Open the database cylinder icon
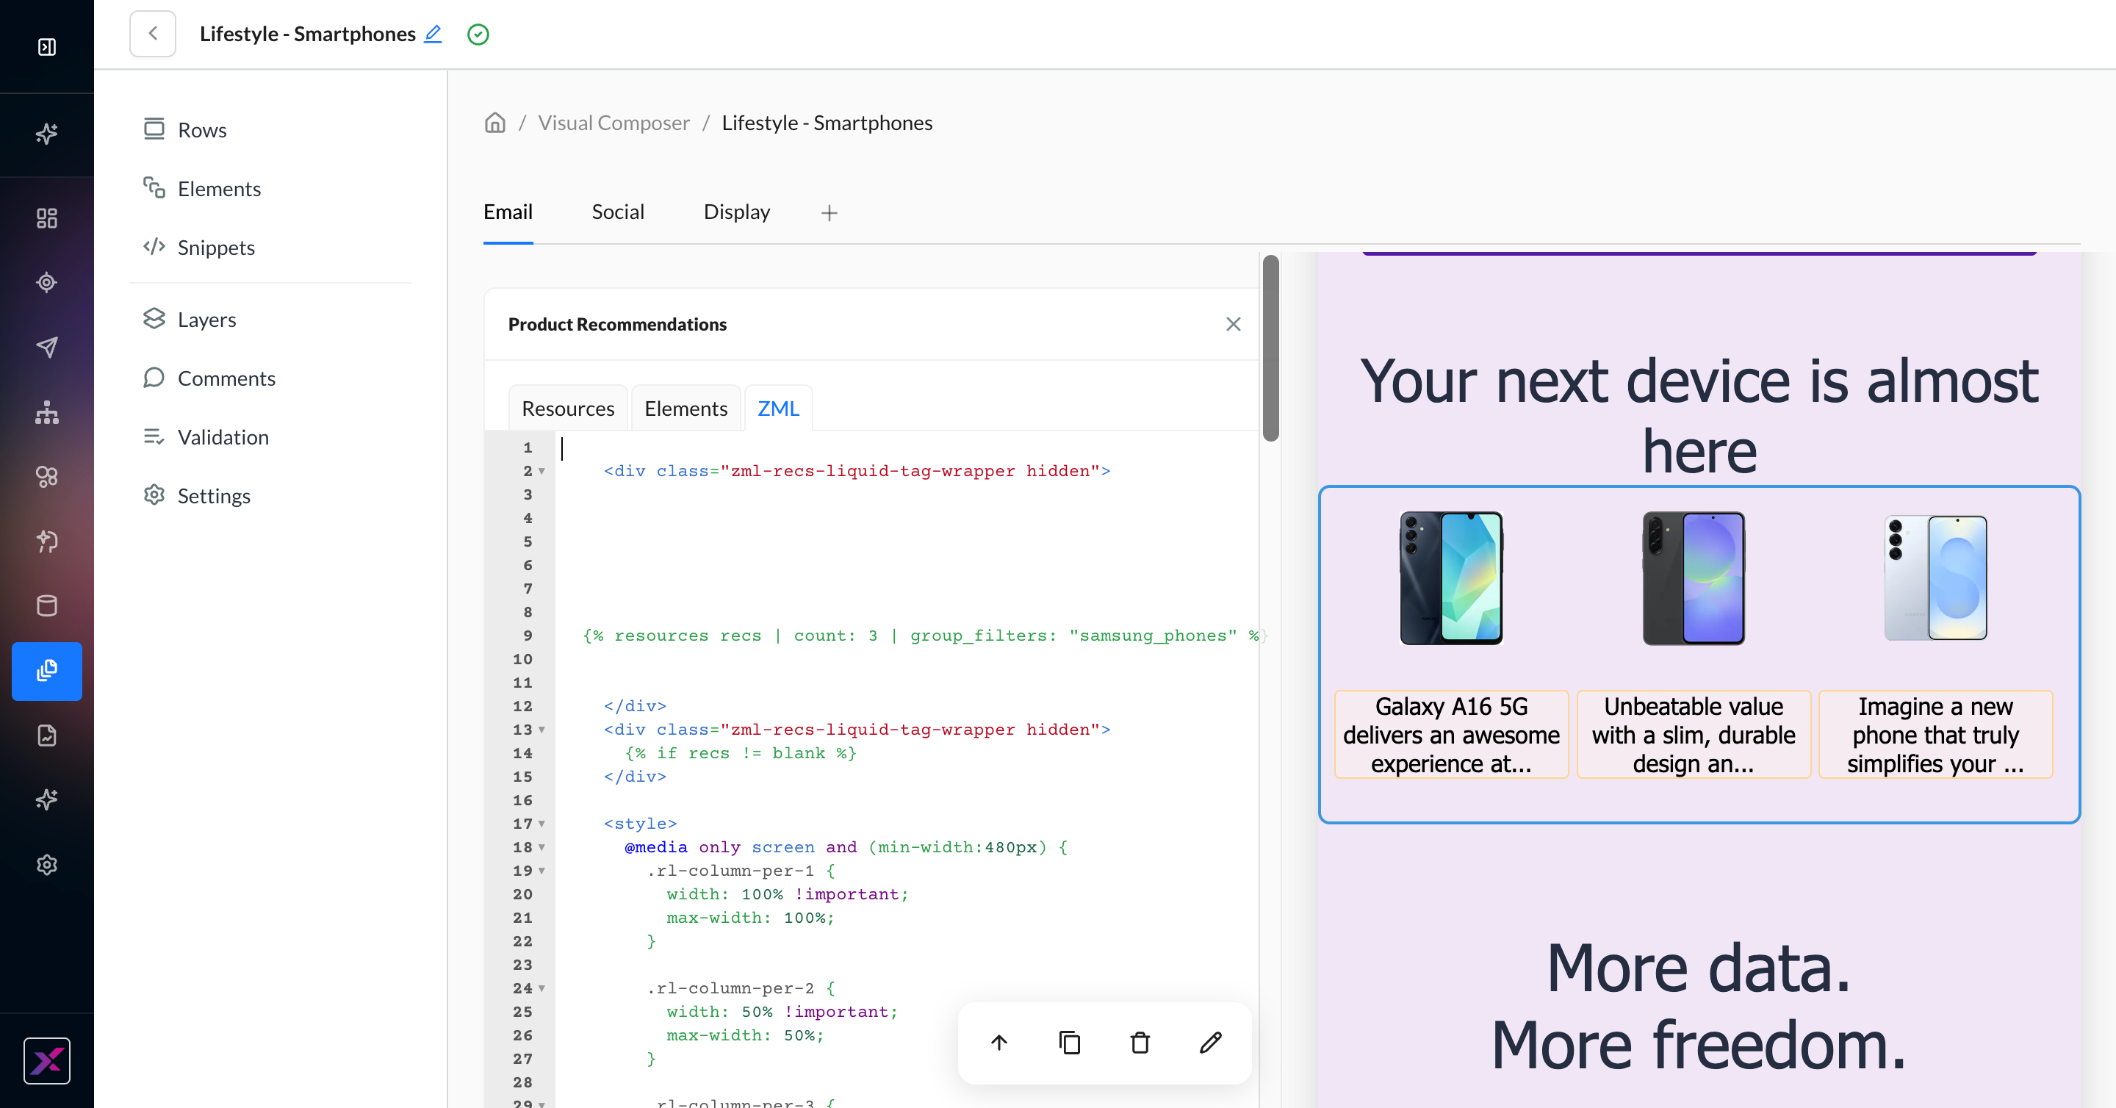2116x1108 pixels. point(47,606)
